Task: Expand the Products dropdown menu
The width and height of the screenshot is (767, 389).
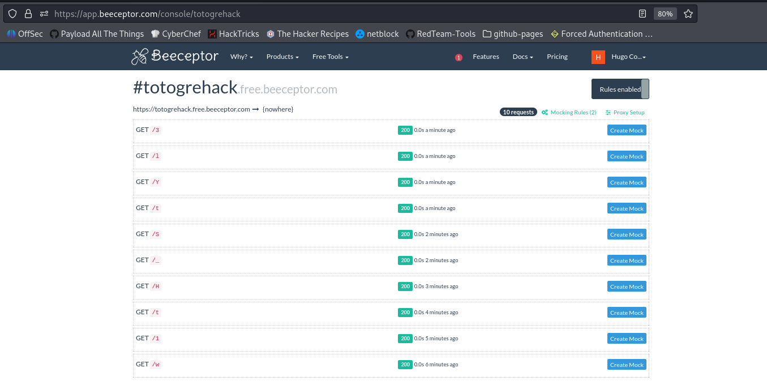Action: (282, 57)
